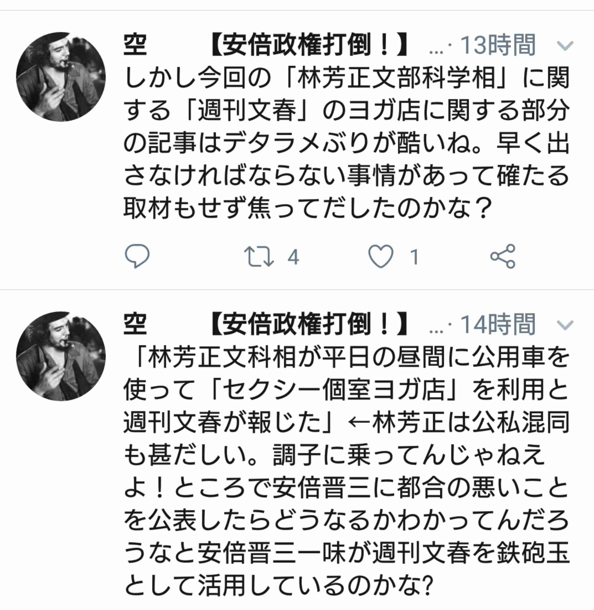
Task: Open dropdown chevron on 14時間 tweet
Action: 565,325
